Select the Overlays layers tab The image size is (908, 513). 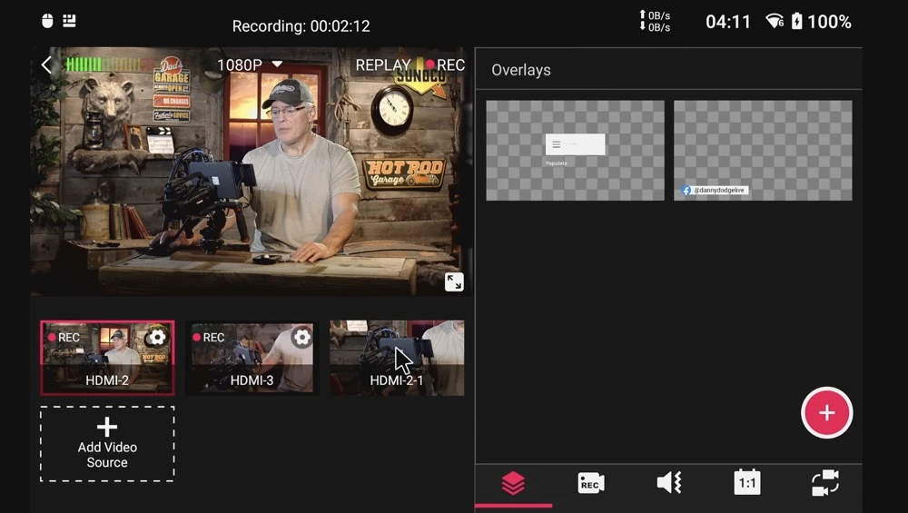point(513,483)
